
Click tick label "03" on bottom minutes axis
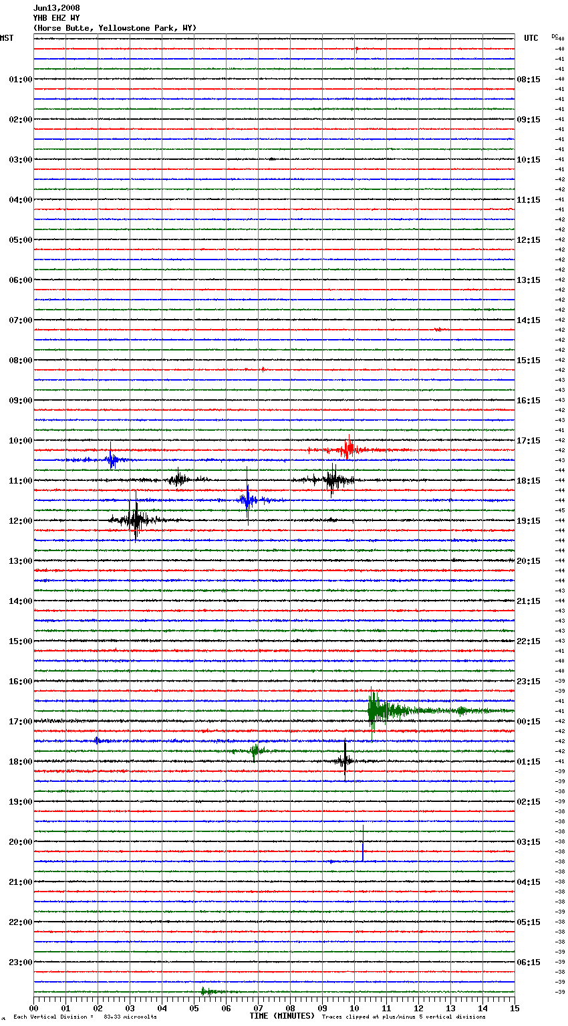(x=130, y=1008)
